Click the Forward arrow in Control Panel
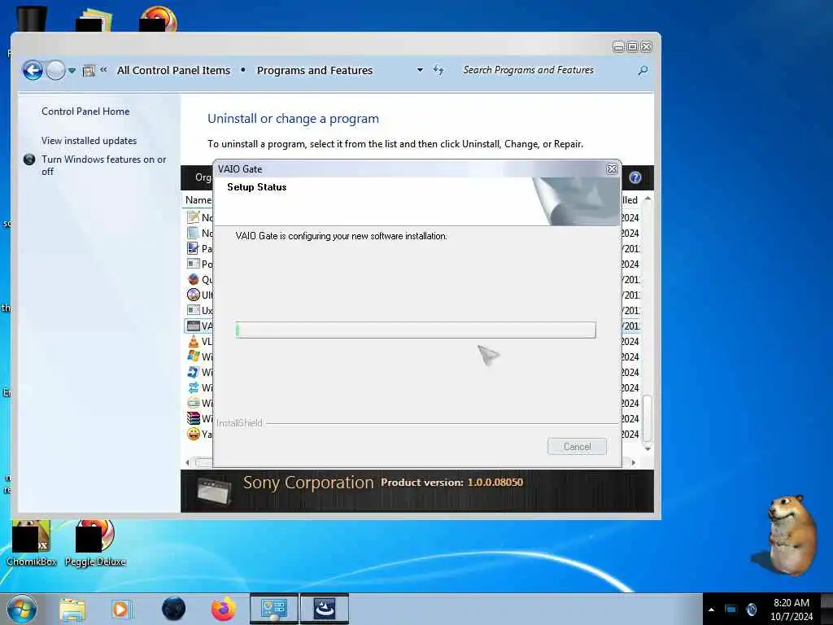This screenshot has height=625, width=833. (55, 70)
